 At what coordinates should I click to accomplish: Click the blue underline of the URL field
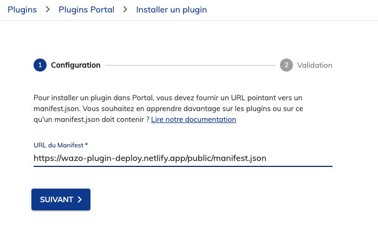click(183, 166)
